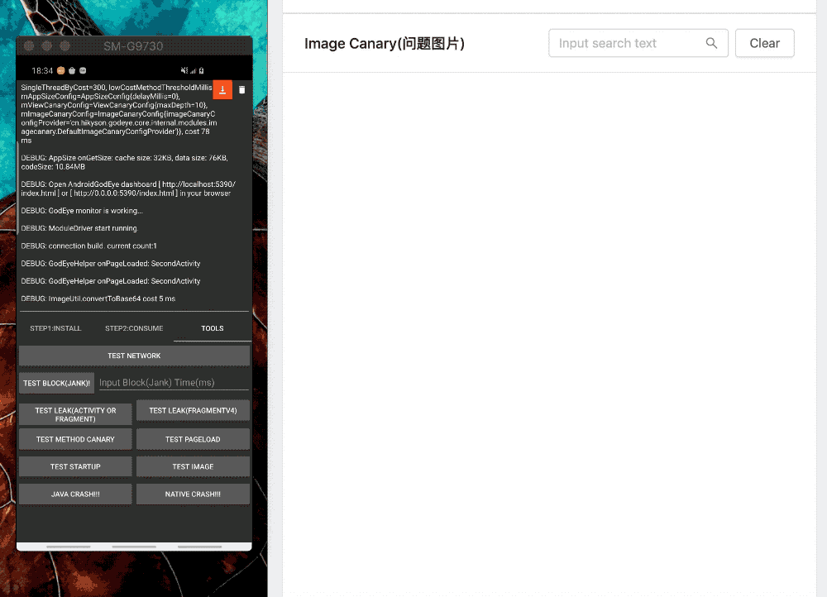Click the magnifier icon in search box
Viewport: 827px width, 597px height.
click(711, 43)
